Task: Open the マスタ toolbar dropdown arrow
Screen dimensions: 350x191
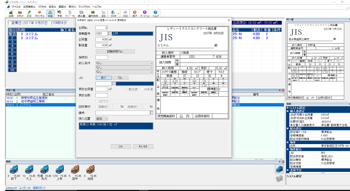Action: point(118,14)
